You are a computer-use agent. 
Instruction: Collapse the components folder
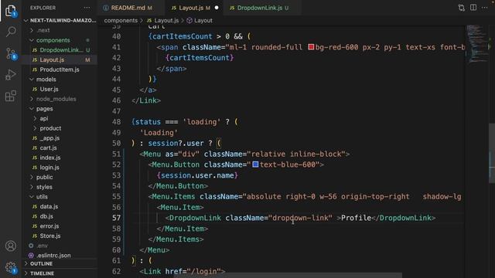[x=60, y=40]
